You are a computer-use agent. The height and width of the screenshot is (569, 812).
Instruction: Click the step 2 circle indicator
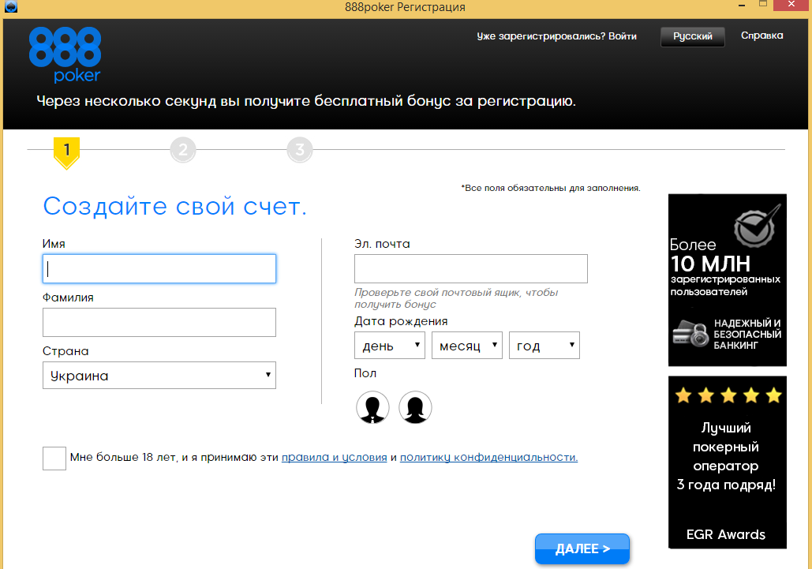coord(182,149)
